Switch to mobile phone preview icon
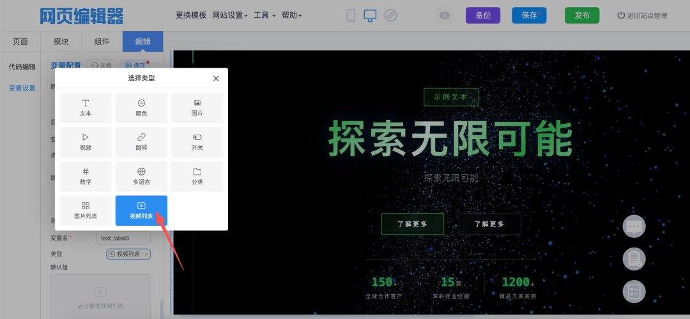The image size is (690, 319). point(351,15)
